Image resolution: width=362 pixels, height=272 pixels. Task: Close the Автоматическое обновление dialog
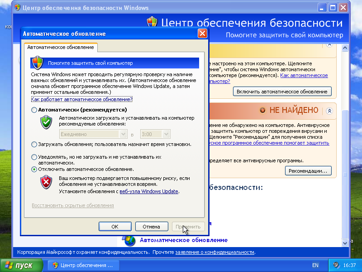pos(202,34)
